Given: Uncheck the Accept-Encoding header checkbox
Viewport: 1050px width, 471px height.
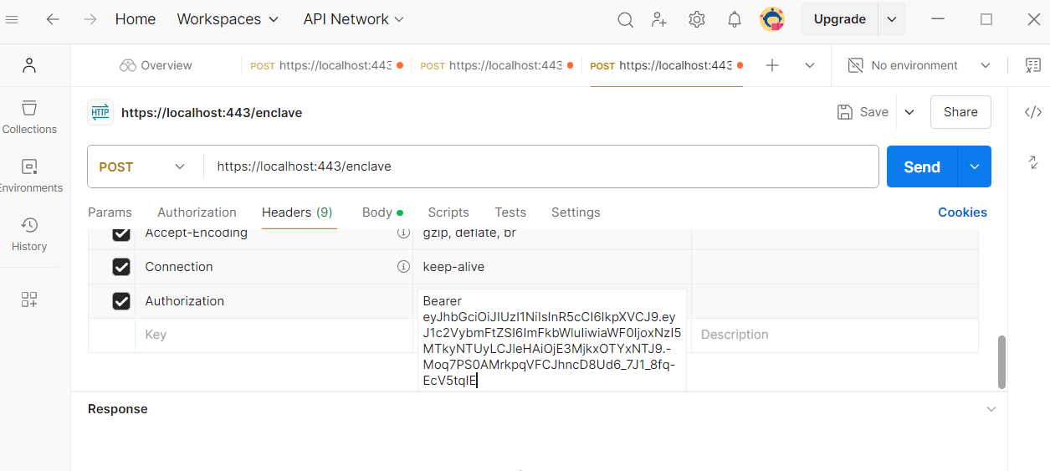Looking at the screenshot, I should 121,233.
